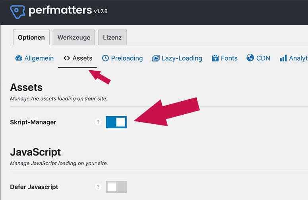Show help tooltip for Defer Javascript
The width and height of the screenshot is (308, 200).
(98, 187)
